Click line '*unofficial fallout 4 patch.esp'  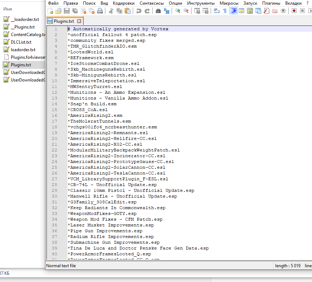coord(112,35)
